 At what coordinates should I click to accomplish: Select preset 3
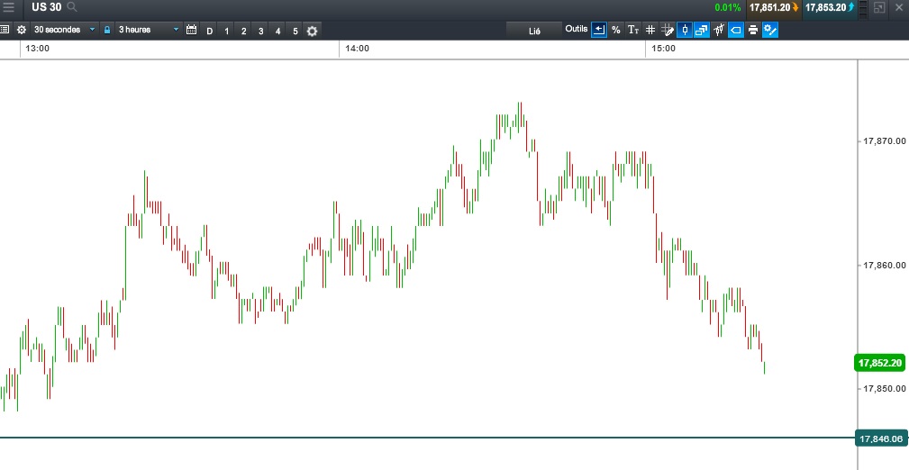pyautogui.click(x=261, y=32)
